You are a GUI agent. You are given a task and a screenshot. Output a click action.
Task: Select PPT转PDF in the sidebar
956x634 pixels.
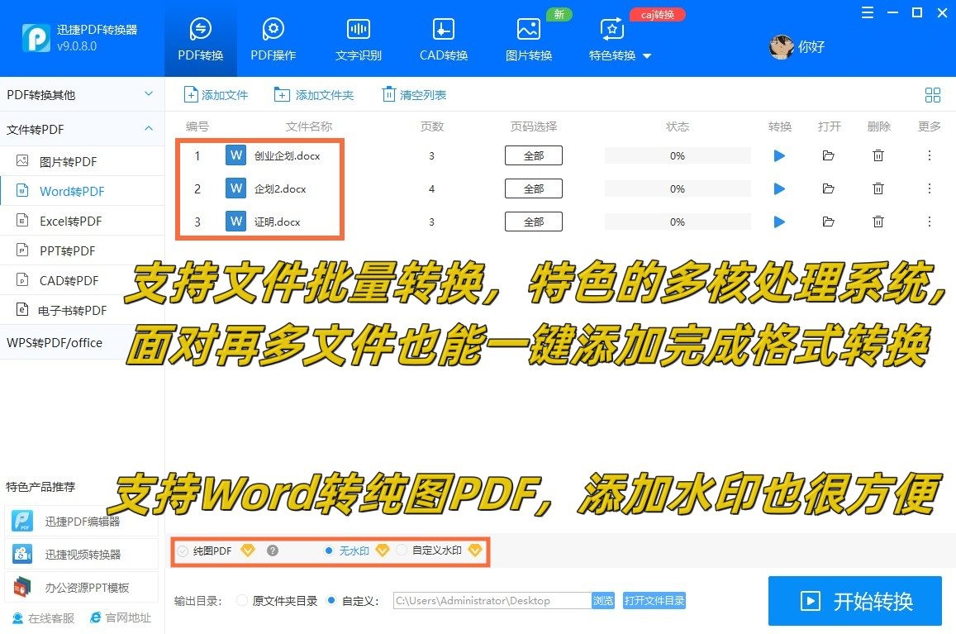point(82,250)
